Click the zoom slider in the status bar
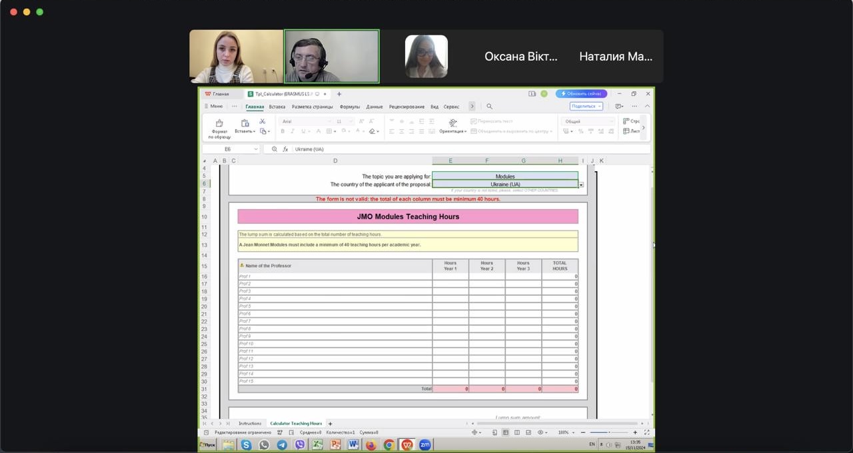This screenshot has width=853, height=453. point(608,432)
